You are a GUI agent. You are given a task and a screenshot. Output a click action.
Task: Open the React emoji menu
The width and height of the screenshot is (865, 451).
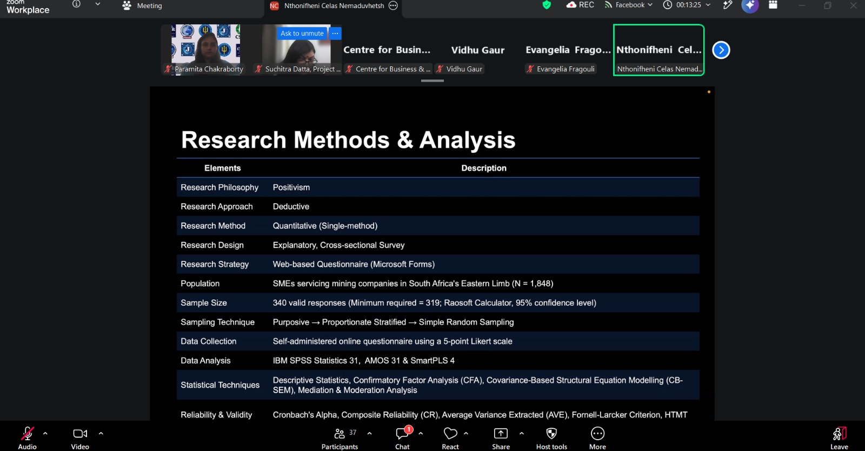[x=450, y=438]
